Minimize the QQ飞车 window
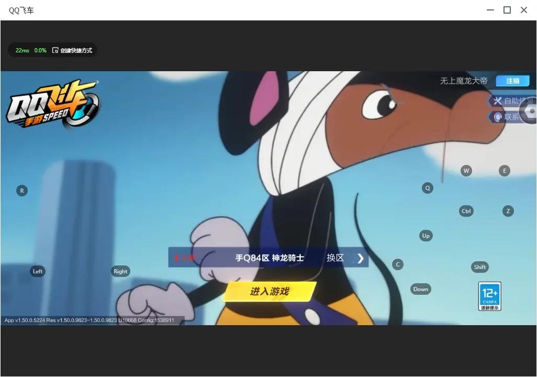 (x=490, y=10)
